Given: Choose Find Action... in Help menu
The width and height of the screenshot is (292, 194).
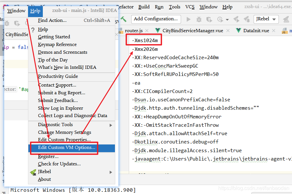Looking at the screenshot, I should [72, 21].
